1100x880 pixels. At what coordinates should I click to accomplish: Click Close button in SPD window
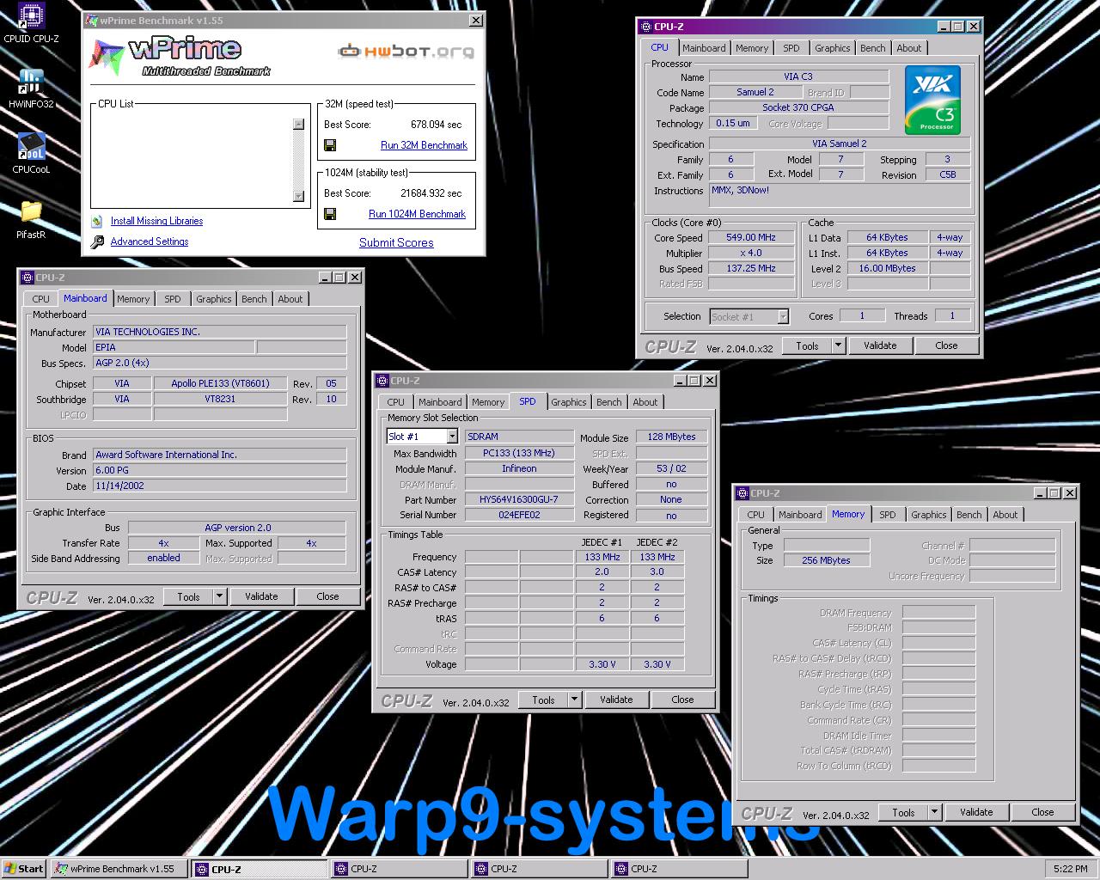click(x=682, y=700)
